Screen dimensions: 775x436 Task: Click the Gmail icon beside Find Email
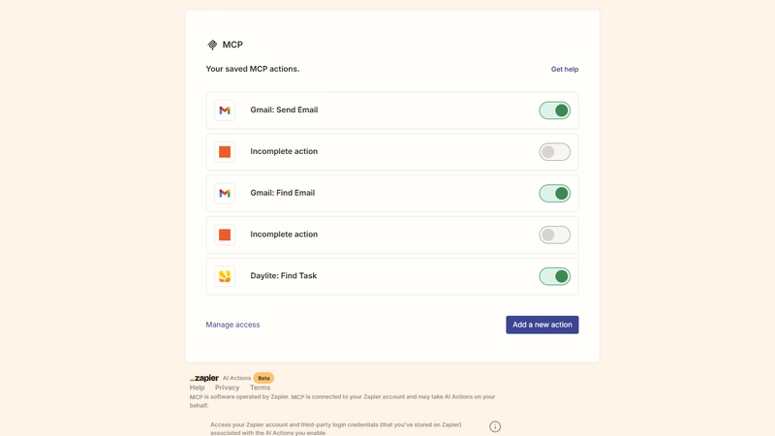tap(225, 193)
